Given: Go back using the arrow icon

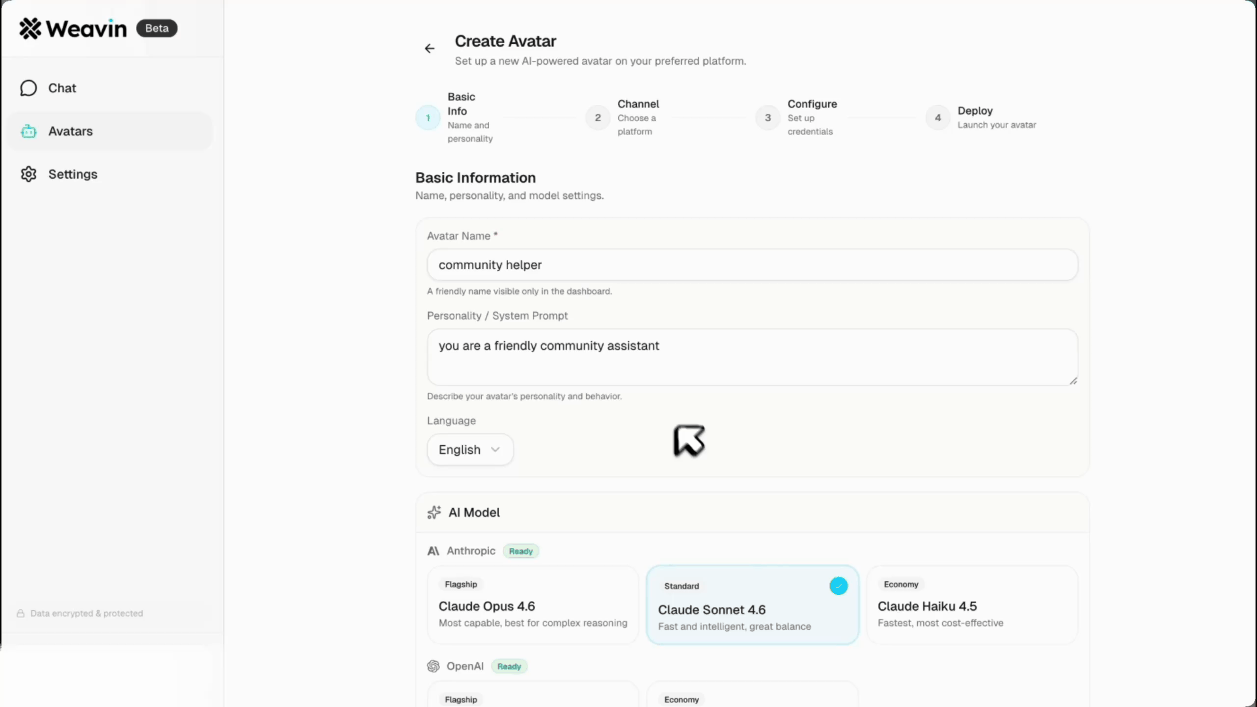Looking at the screenshot, I should (430, 48).
